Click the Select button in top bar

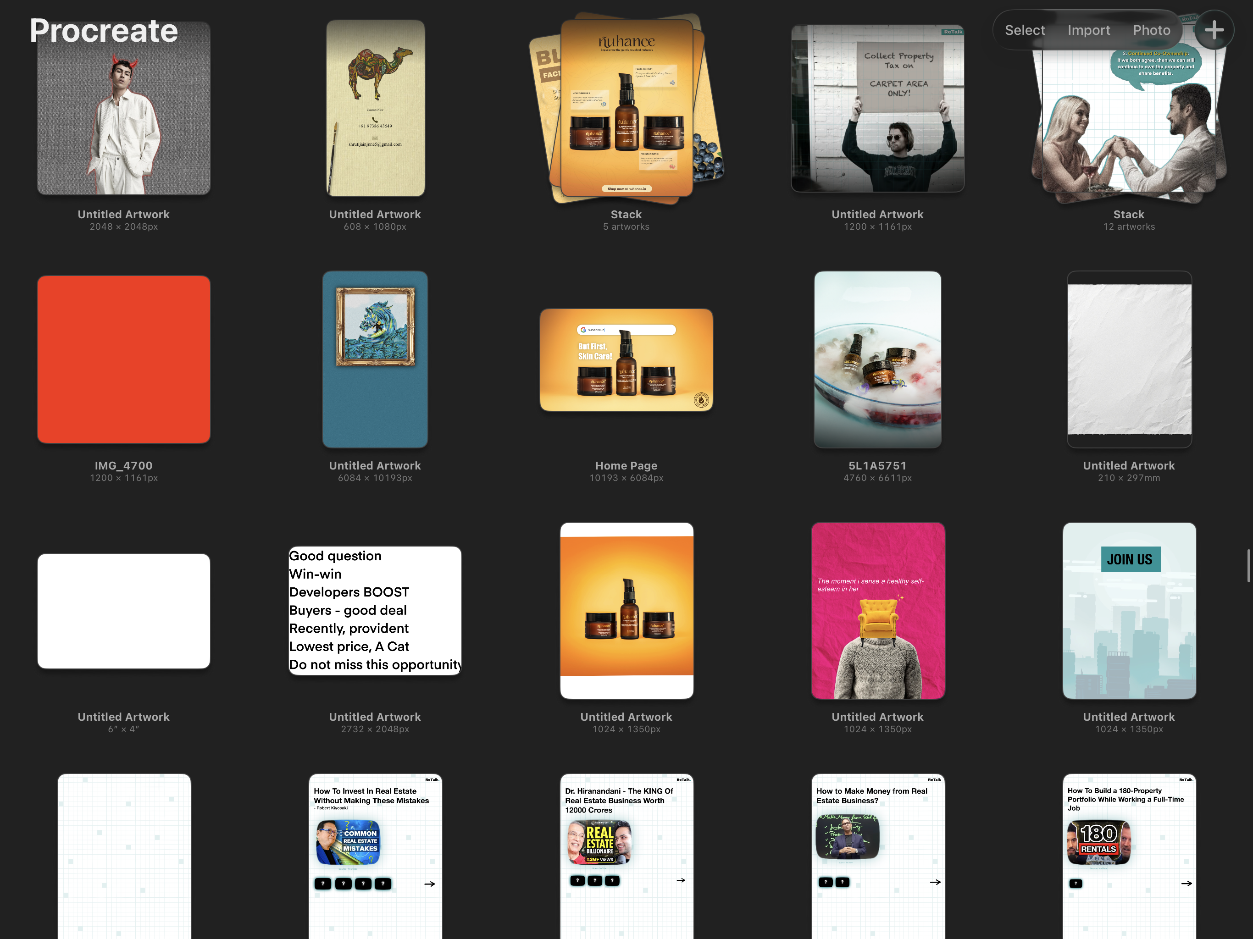coord(1024,30)
